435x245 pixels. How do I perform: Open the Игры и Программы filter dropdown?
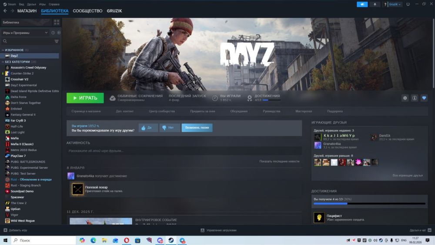(25, 33)
